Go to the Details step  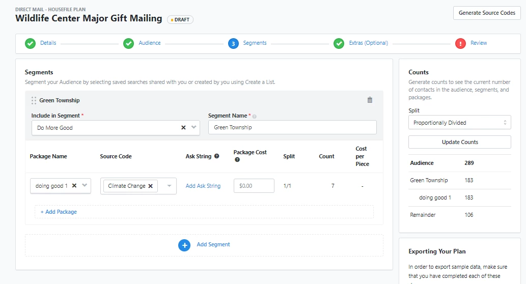click(x=48, y=43)
